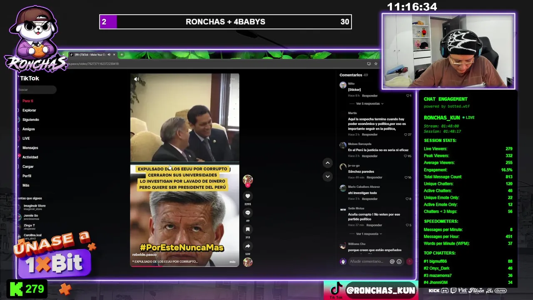The height and width of the screenshot is (300, 533).
Task: Select 'Para ti' in TikTok sidebar
Action: [27, 101]
